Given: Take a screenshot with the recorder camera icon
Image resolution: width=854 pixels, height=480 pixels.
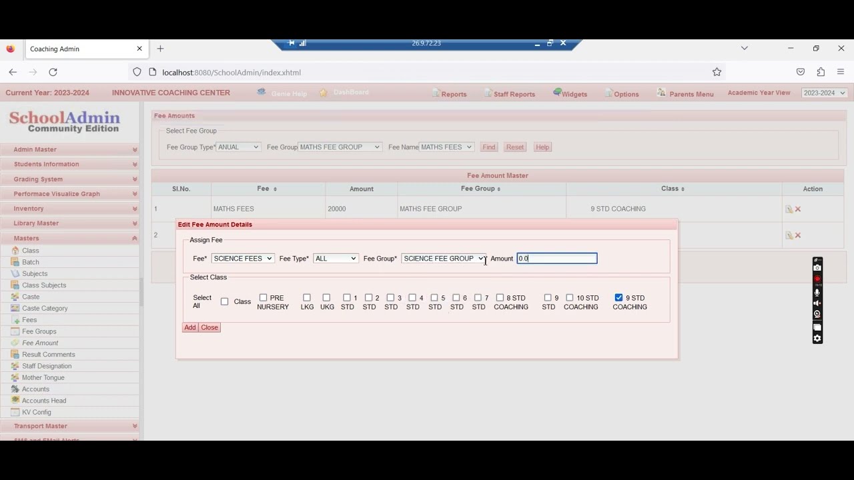Looking at the screenshot, I should 817,268.
